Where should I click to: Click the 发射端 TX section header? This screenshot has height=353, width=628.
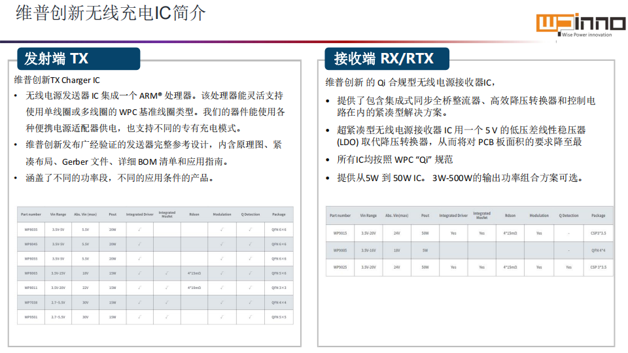[78, 58]
